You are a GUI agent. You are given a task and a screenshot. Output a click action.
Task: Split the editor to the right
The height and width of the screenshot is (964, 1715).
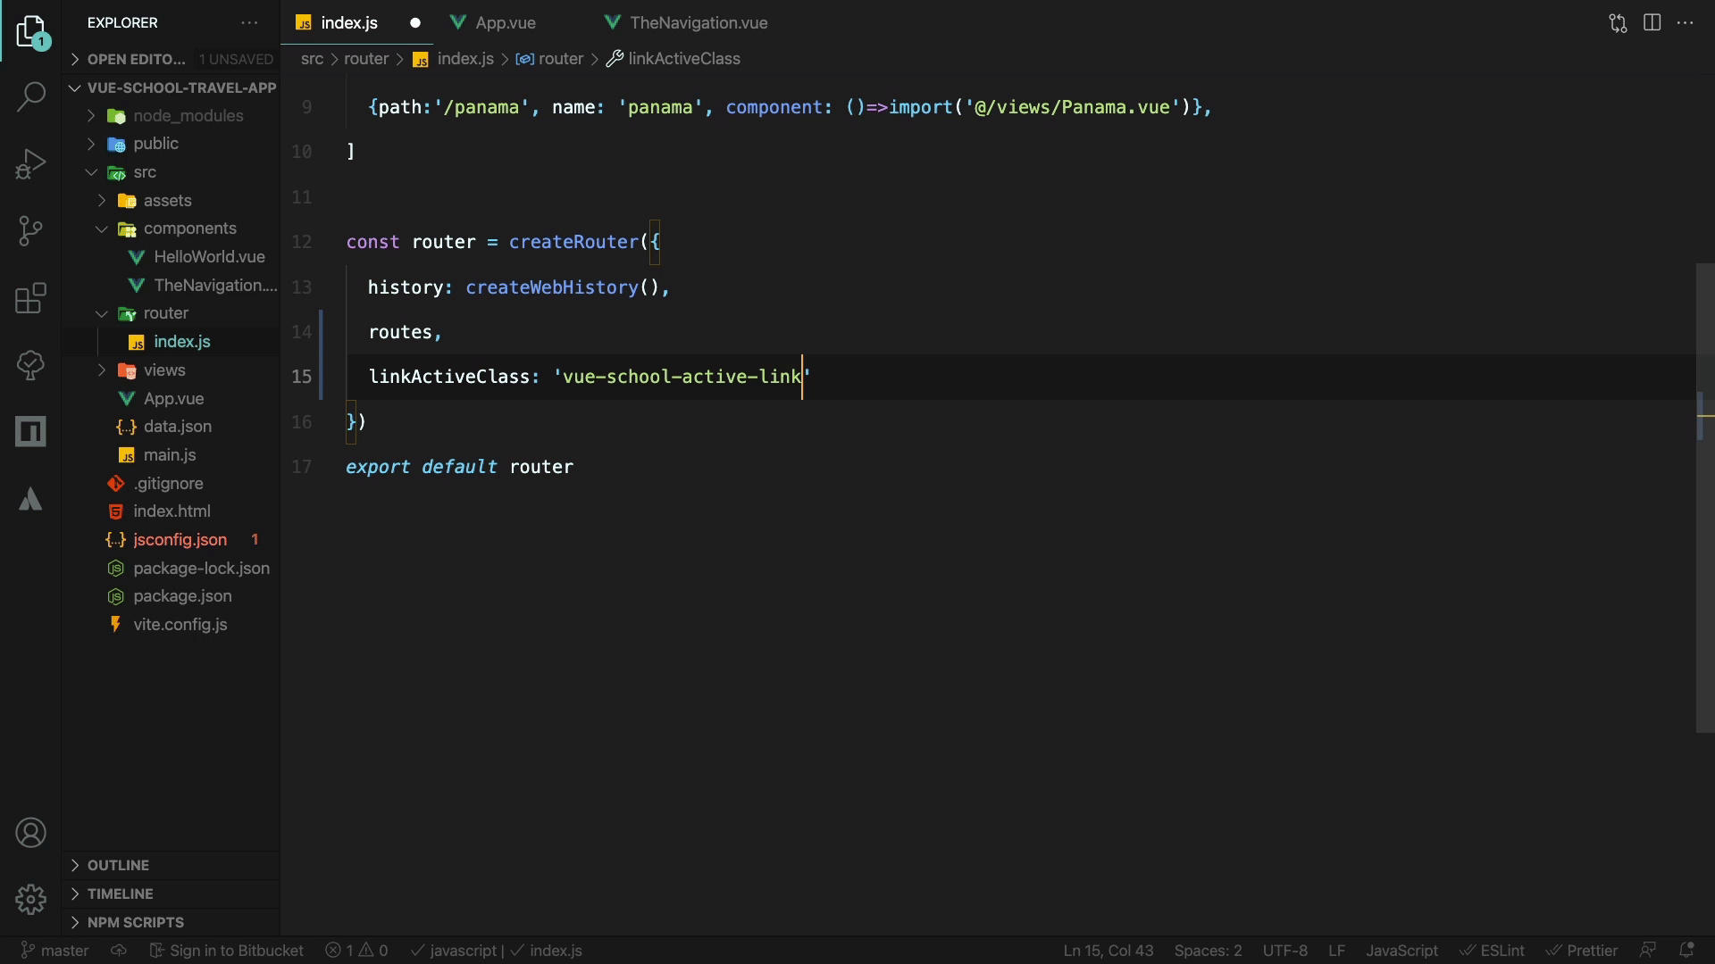pyautogui.click(x=1652, y=23)
